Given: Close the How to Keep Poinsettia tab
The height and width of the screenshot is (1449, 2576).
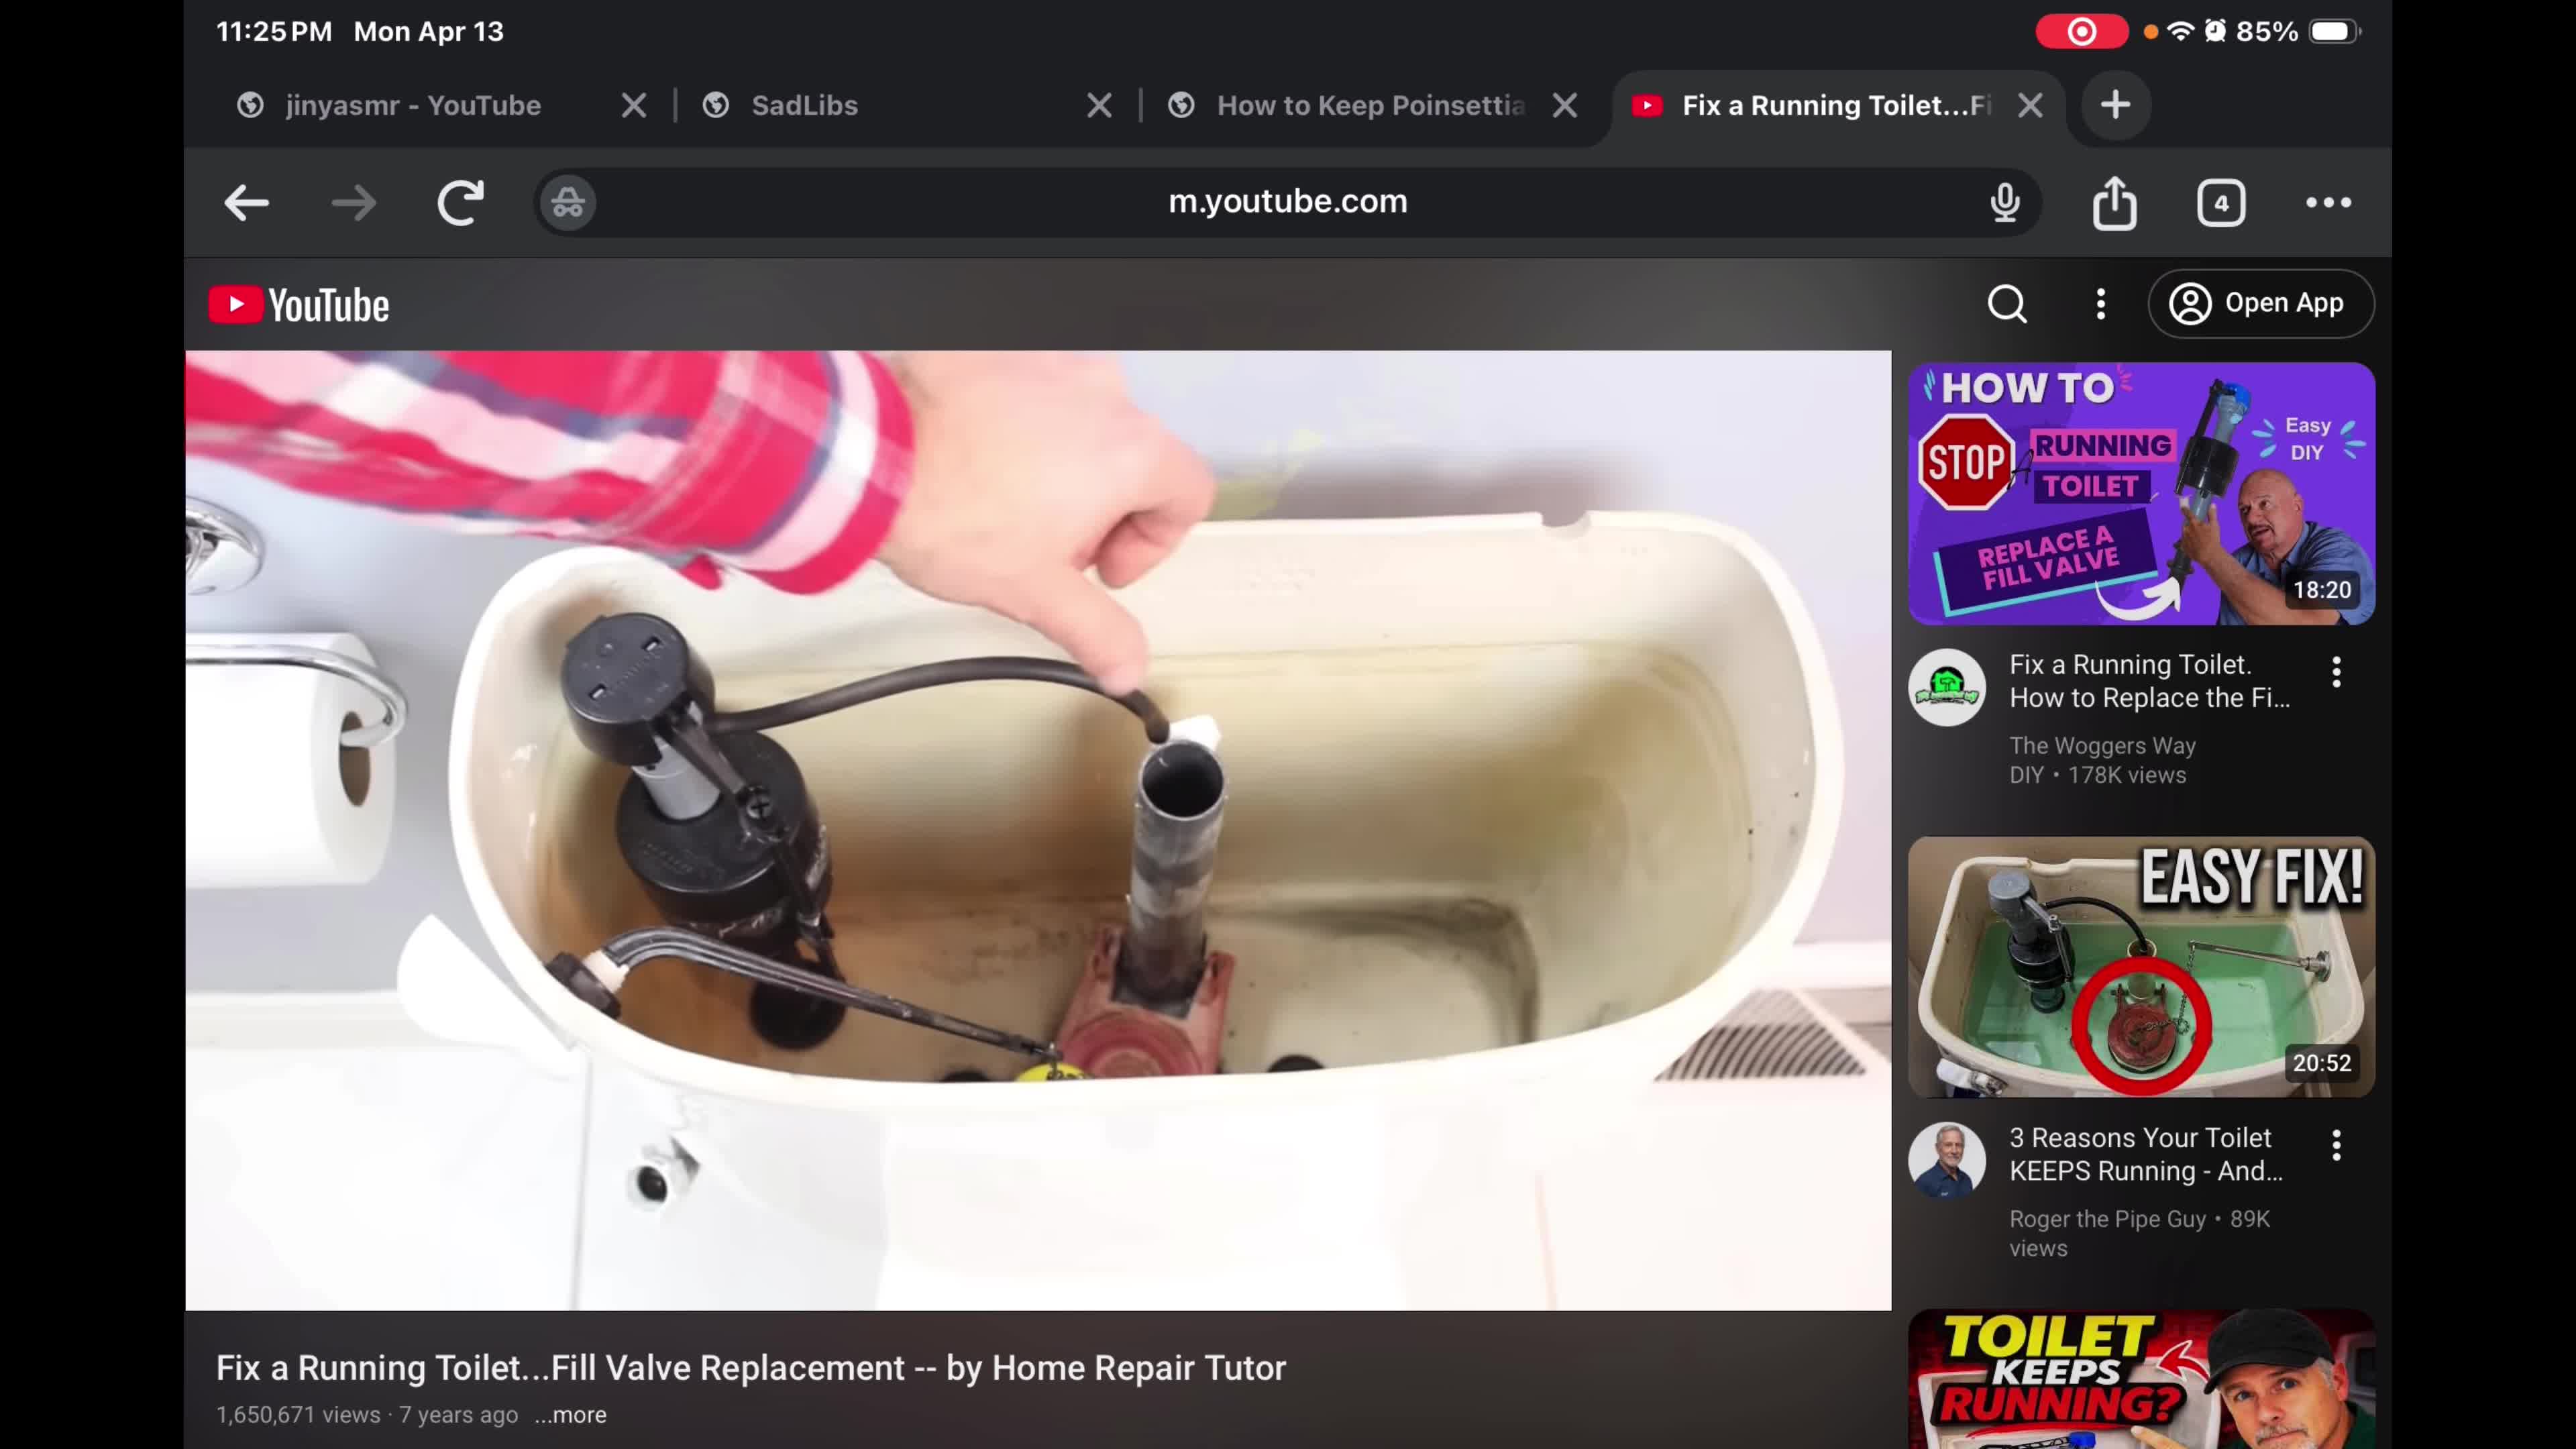Looking at the screenshot, I should tap(1565, 105).
